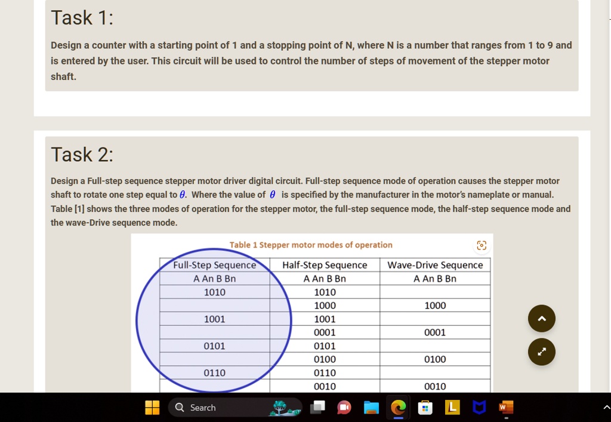
Task: Click 0101 in the Half-Step column
Action: [x=325, y=346]
